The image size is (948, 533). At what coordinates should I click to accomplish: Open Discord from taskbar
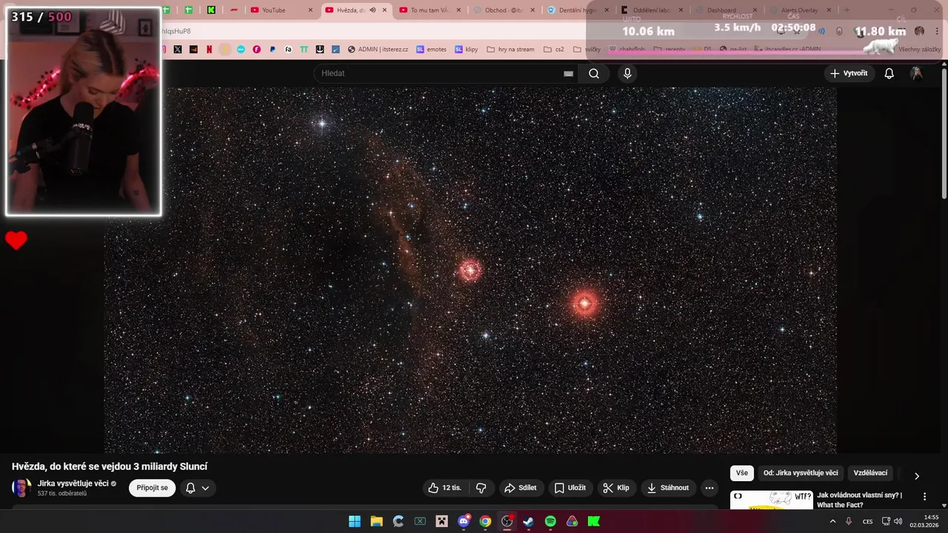coord(464,521)
